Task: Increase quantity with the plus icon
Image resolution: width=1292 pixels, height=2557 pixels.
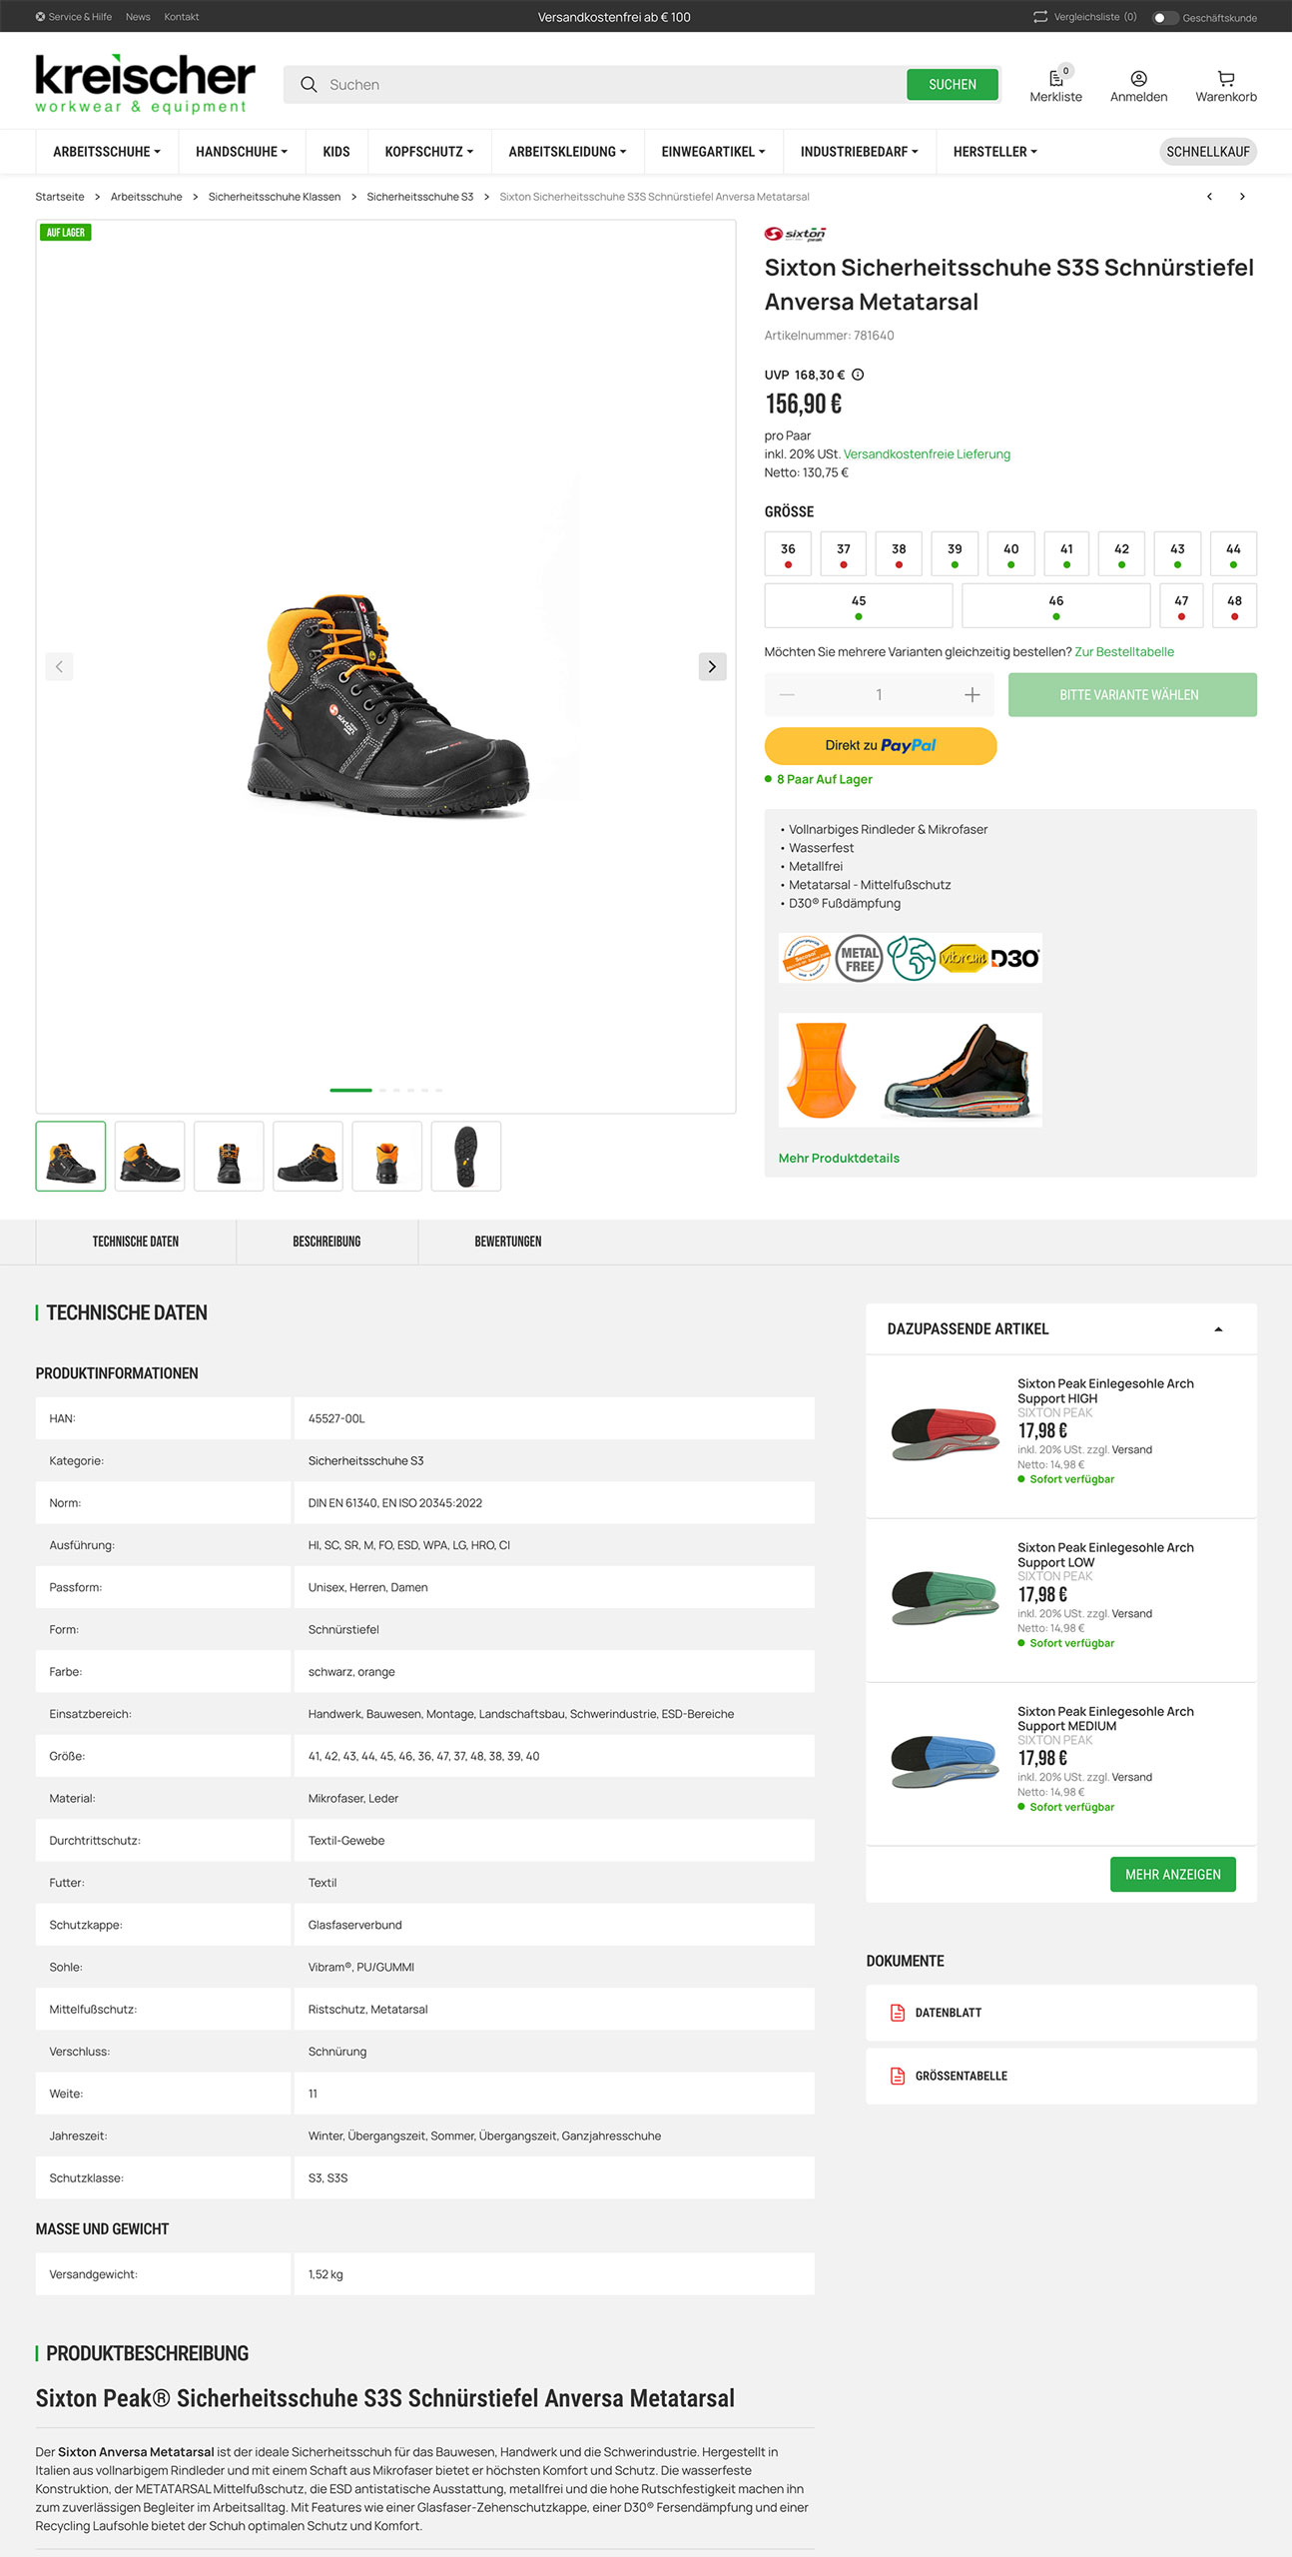Action: tap(971, 694)
